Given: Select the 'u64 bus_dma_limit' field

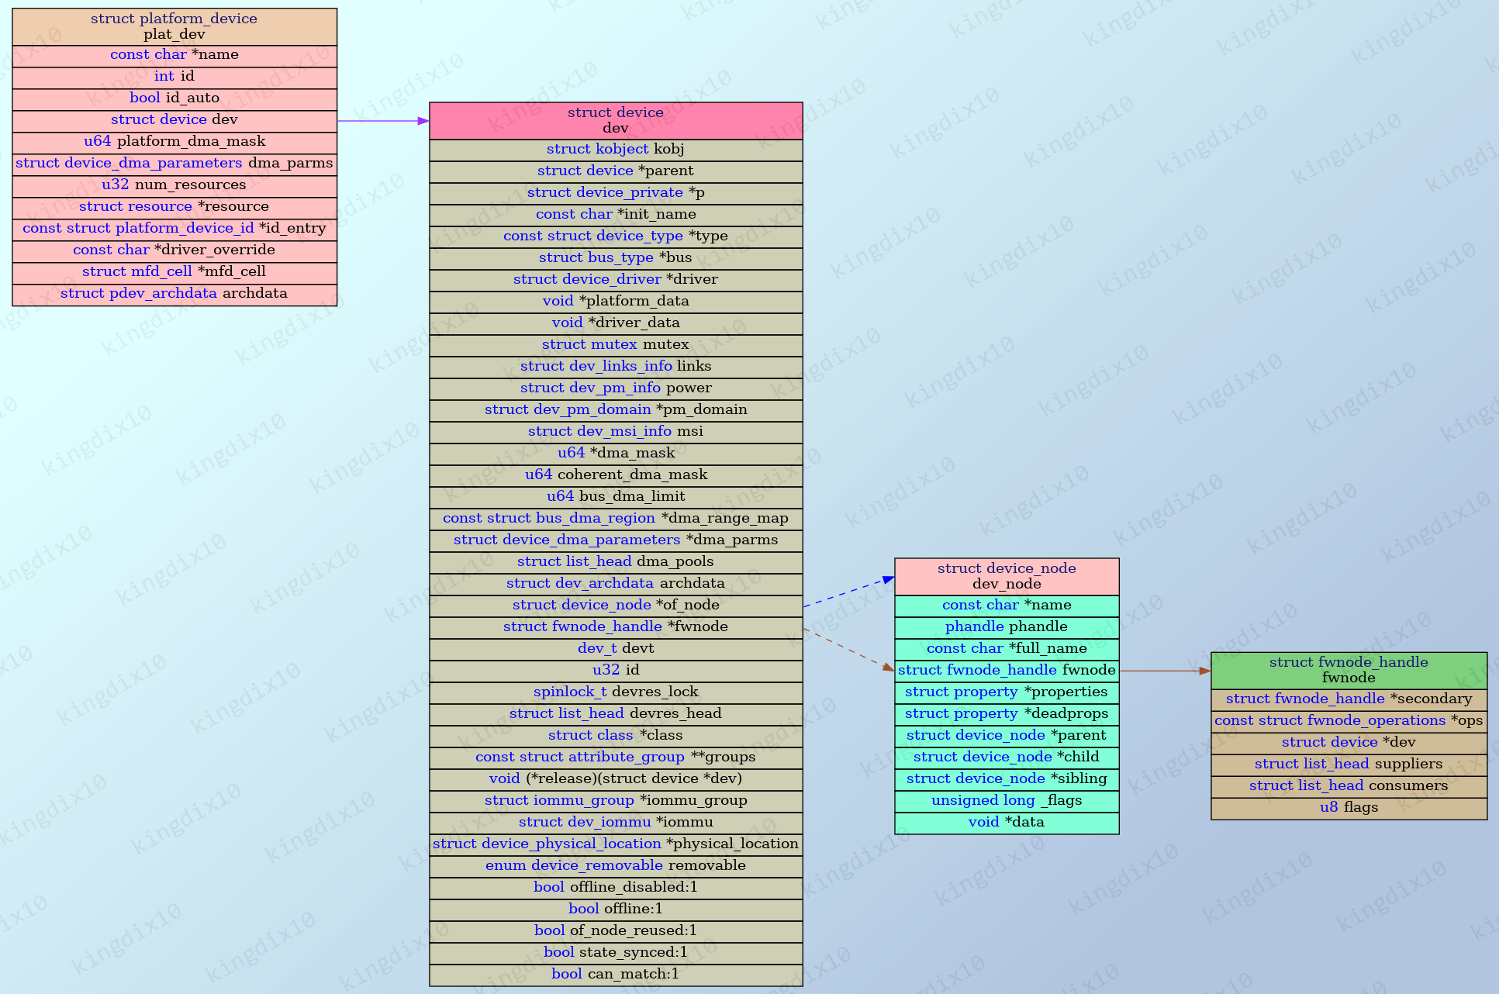Looking at the screenshot, I should tap(616, 498).
